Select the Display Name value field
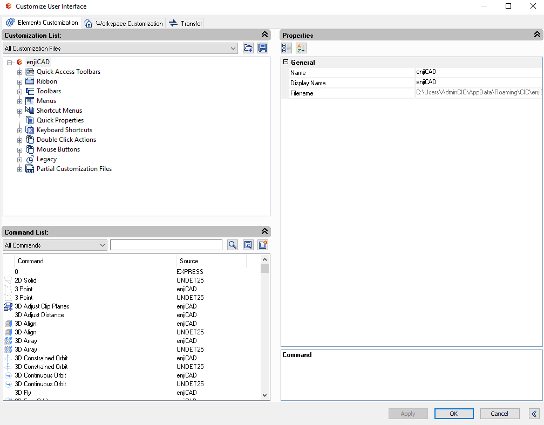Screen dimensions: 544x425 coord(478,83)
